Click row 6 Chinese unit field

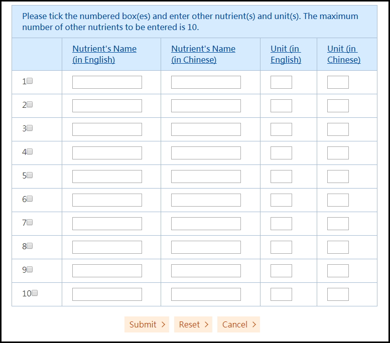tap(338, 200)
